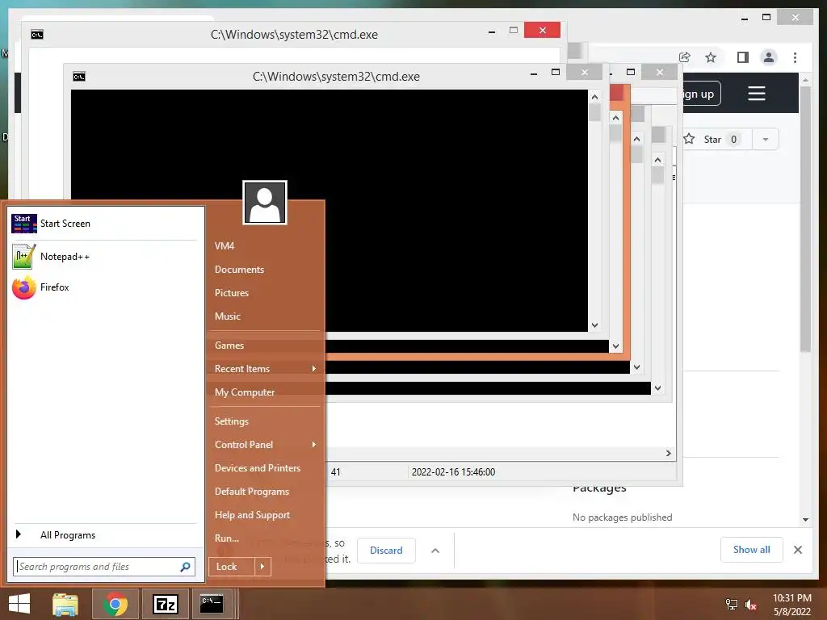Open Default Programs
The height and width of the screenshot is (620, 827).
coord(252,492)
